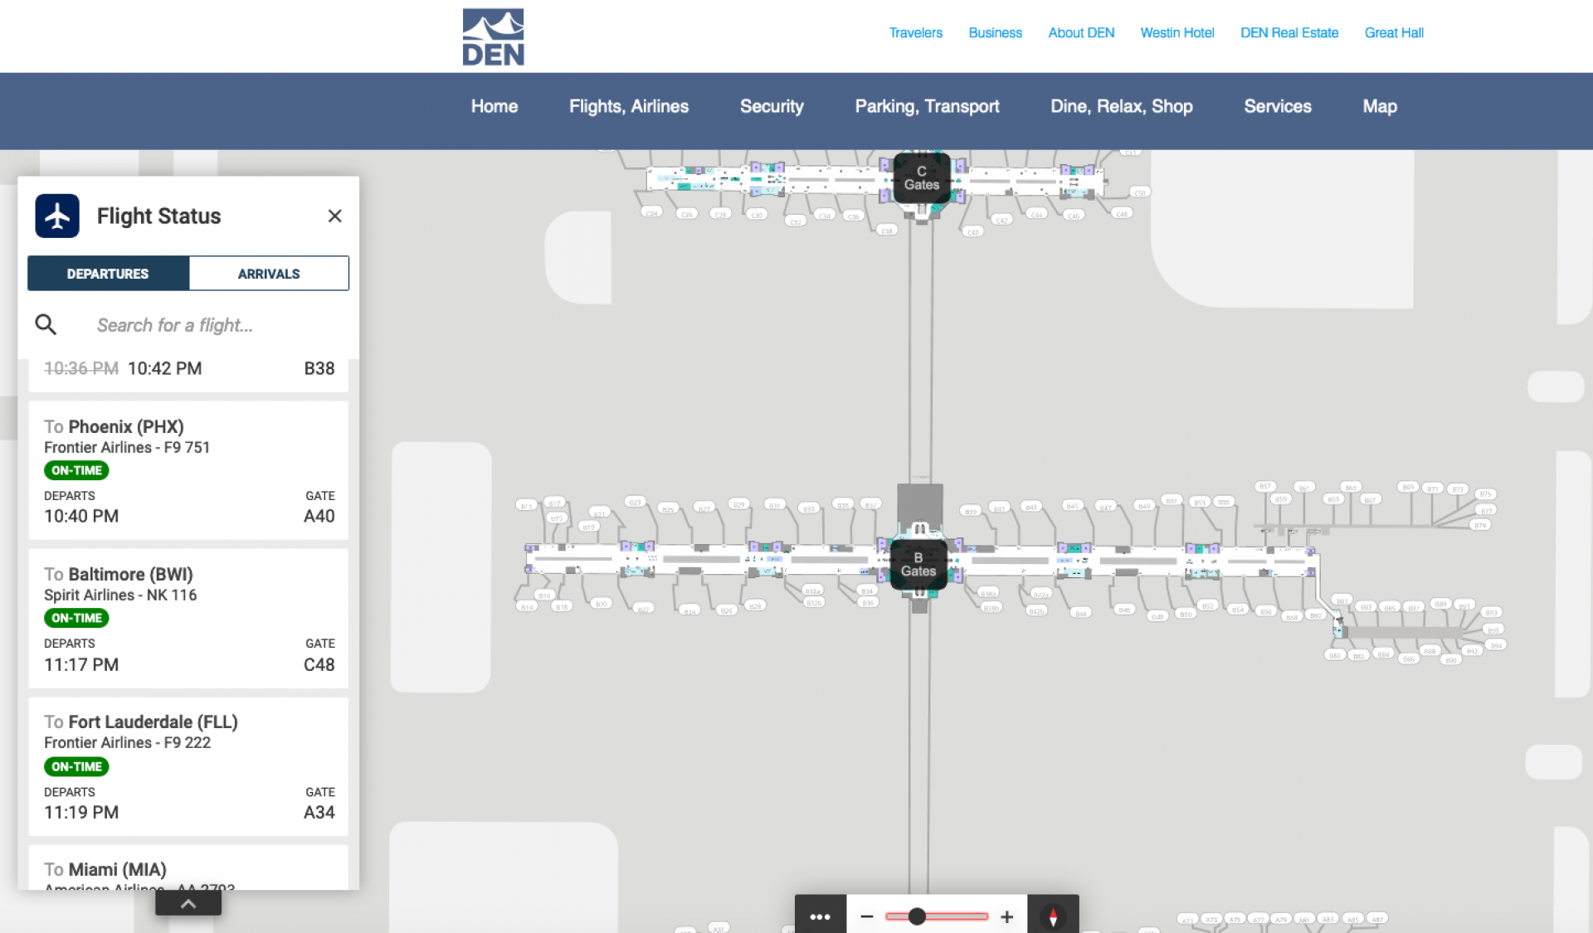Collapse panel with bottom chevron handle
Viewport: 1593px width, 933px height.
[x=188, y=904]
